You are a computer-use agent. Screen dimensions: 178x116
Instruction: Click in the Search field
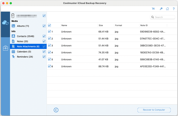coord(162,17)
